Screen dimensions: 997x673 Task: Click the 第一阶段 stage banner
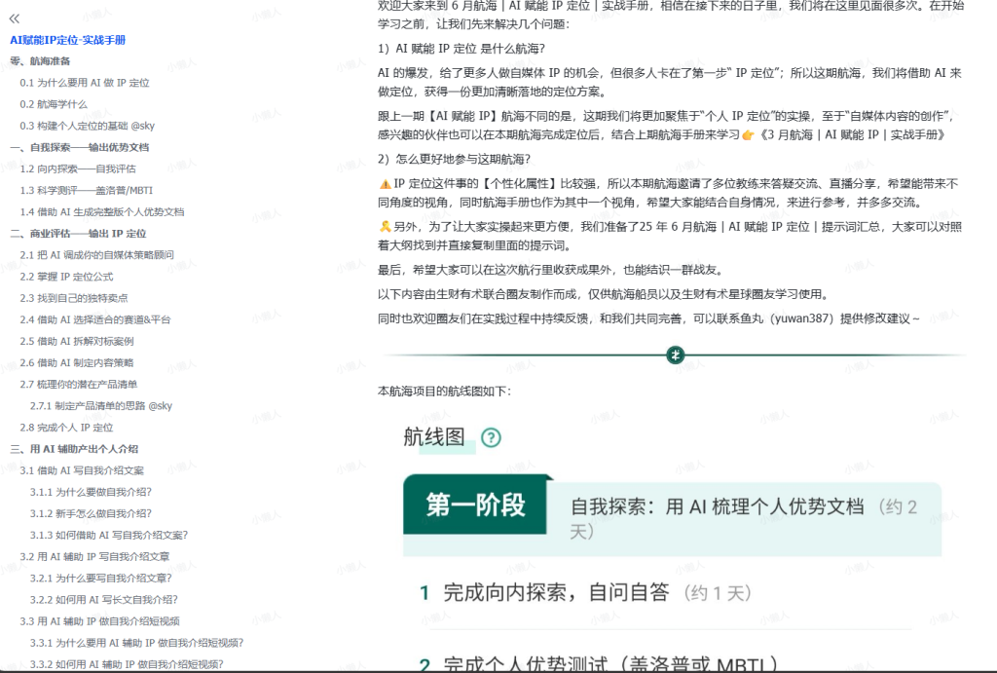(475, 505)
